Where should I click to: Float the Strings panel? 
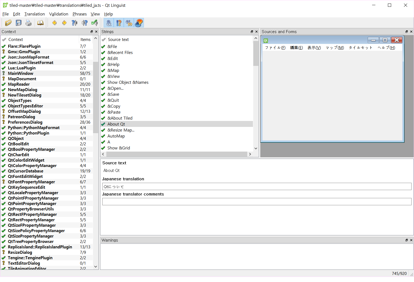(x=252, y=32)
